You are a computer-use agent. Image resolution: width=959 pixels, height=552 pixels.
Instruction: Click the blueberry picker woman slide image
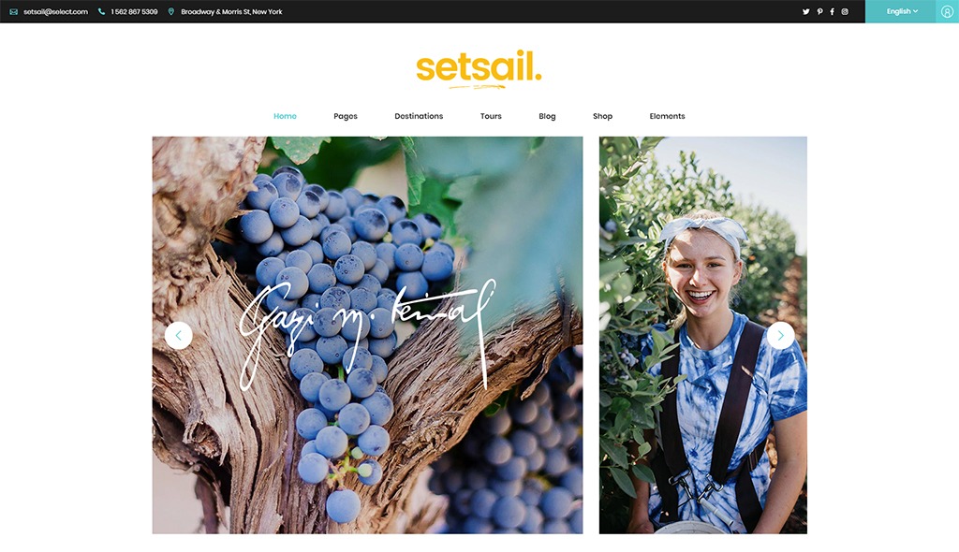tap(702, 335)
